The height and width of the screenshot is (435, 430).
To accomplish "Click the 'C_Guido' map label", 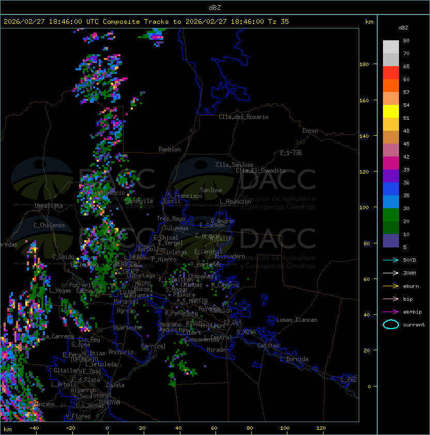I will point(63,257).
